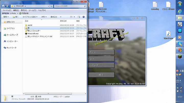Expand EPSON E-Photo dropdown arrow

coord(18,14)
